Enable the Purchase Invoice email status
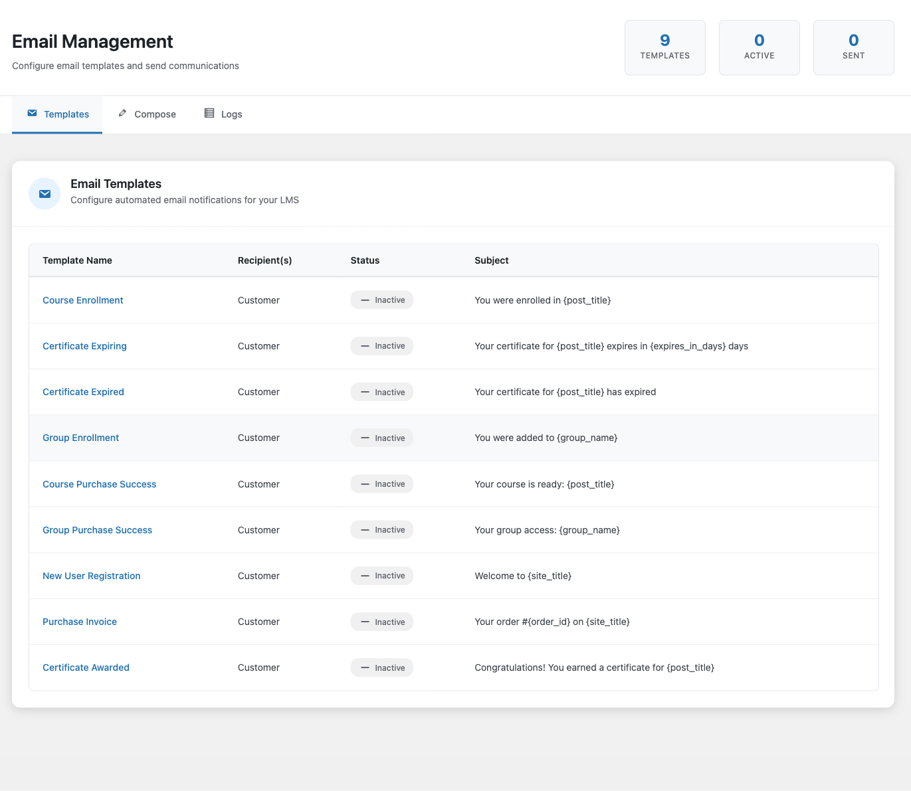This screenshot has width=911, height=791. (x=381, y=622)
